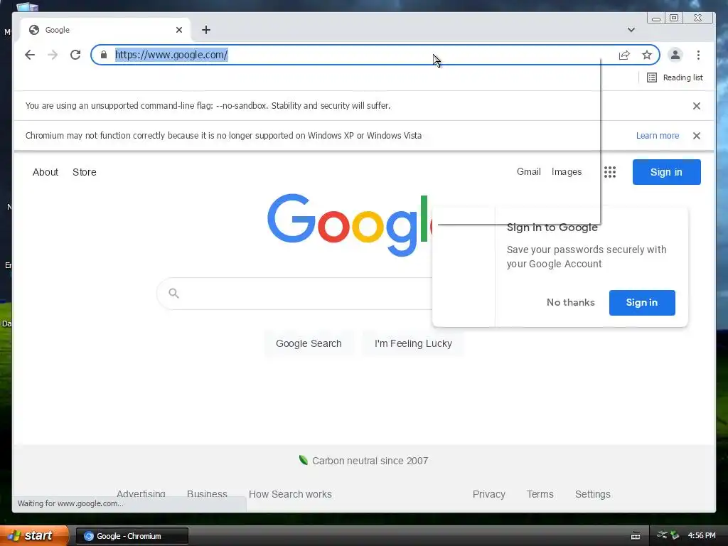Share this page via share icon
728x546 pixels.
coord(624,55)
